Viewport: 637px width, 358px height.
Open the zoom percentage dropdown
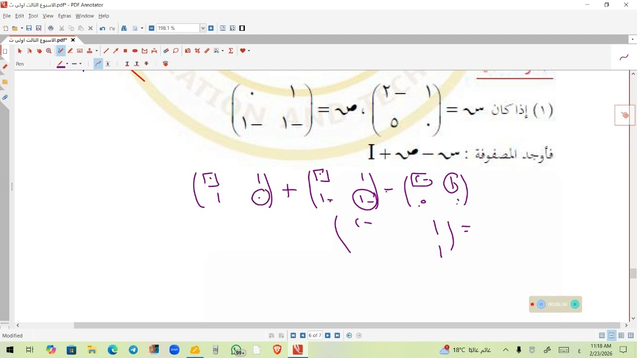(x=203, y=28)
